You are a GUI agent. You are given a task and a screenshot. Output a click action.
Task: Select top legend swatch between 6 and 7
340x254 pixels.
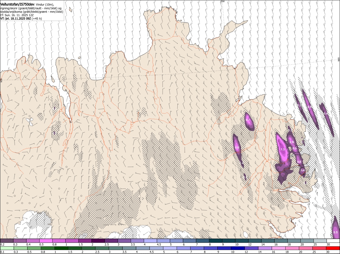pos(189,240)
